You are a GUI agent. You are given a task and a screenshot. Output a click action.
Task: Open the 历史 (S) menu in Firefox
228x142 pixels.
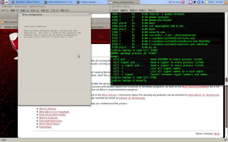pyautogui.click(x=34, y=11)
